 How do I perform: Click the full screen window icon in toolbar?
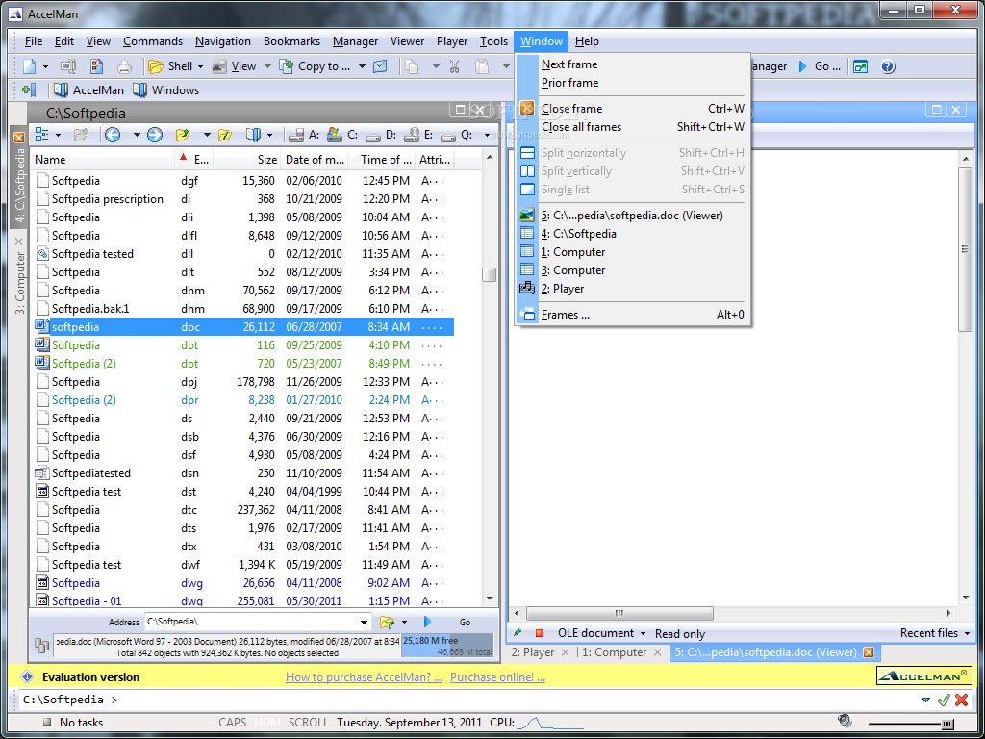(860, 66)
